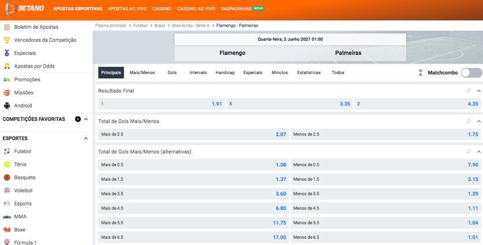The width and height of the screenshot is (483, 245).
Task: Click the target icon for Missões
Action: click(x=7, y=93)
